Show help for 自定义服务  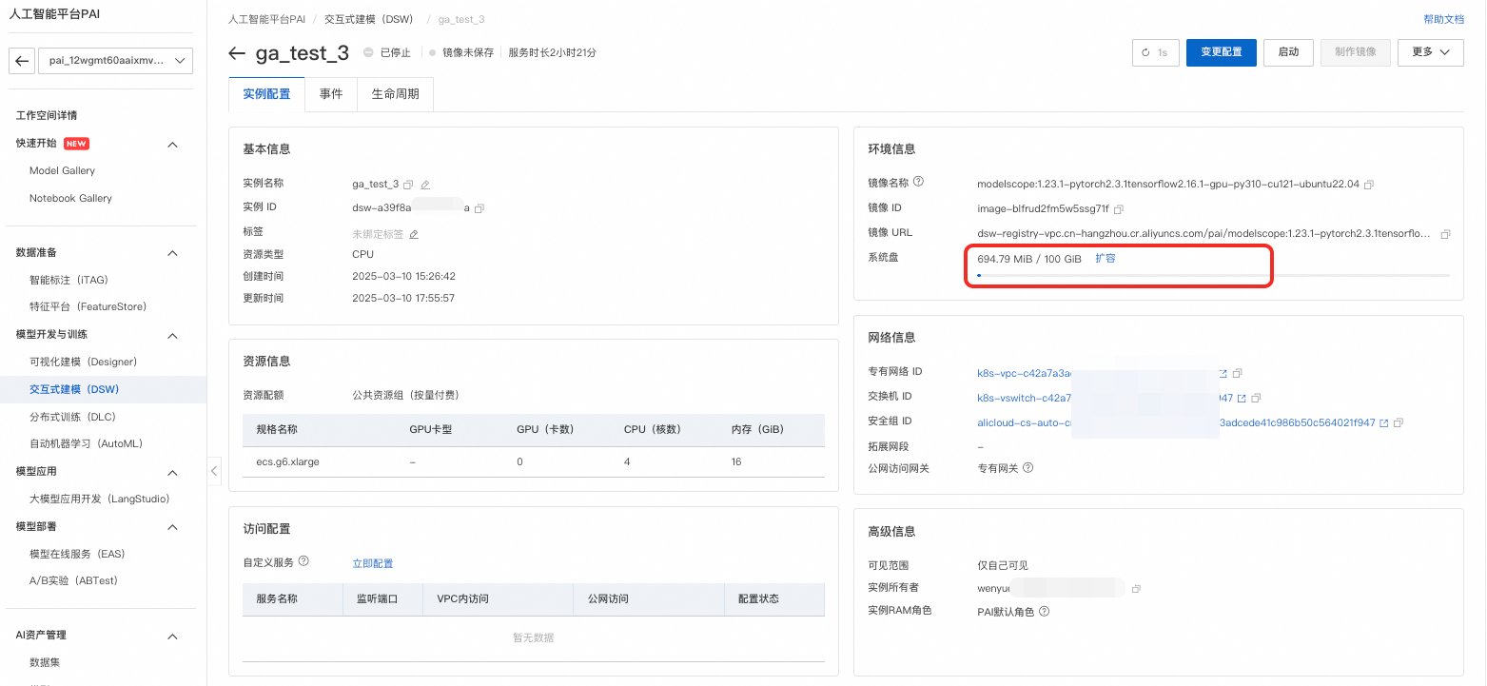point(303,561)
